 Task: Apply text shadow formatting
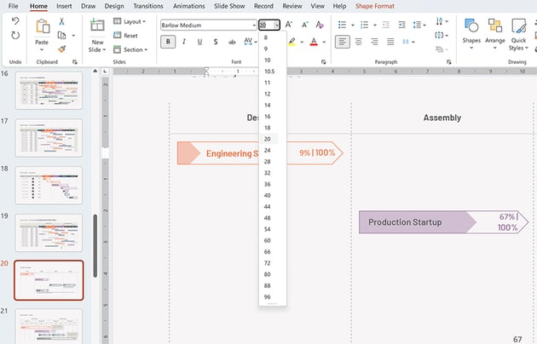[216, 41]
